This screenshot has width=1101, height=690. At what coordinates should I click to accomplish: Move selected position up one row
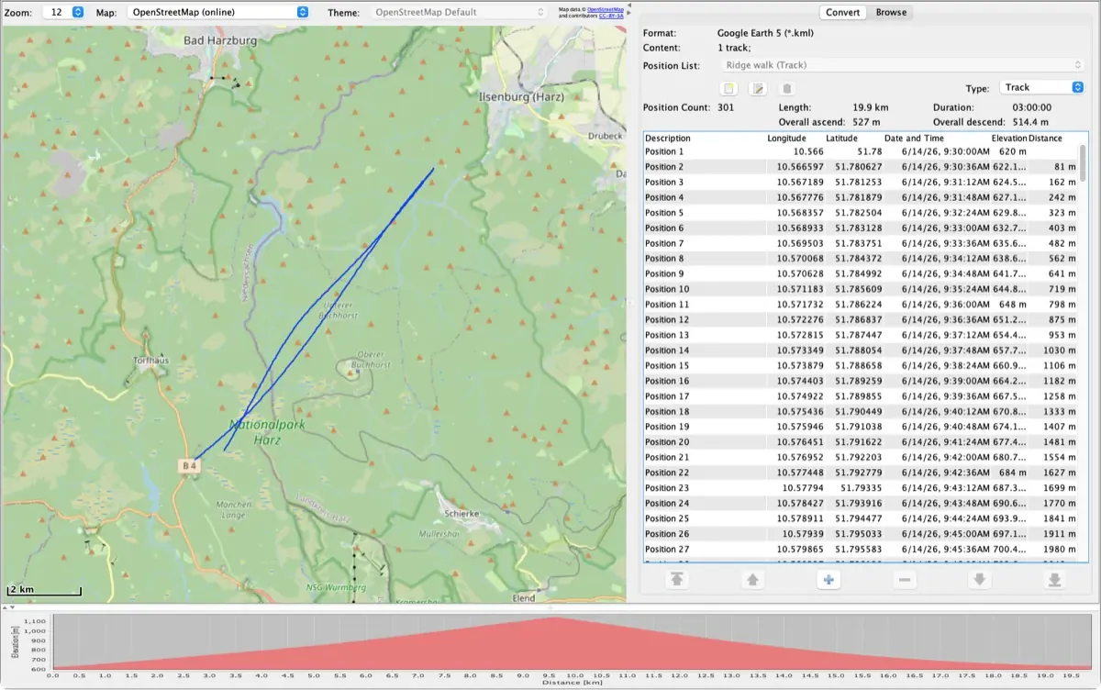point(752,580)
